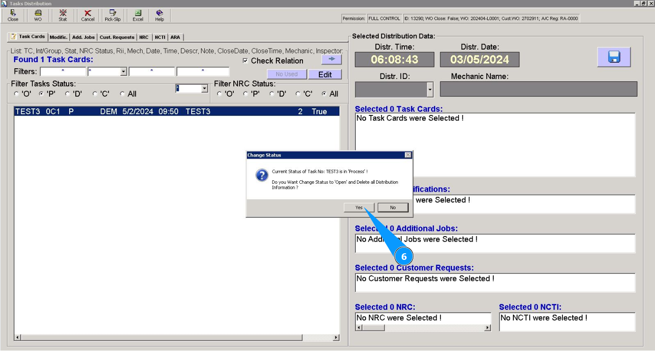This screenshot has width=655, height=351.
Task: Open the WO toolbar icon
Action: [x=38, y=15]
